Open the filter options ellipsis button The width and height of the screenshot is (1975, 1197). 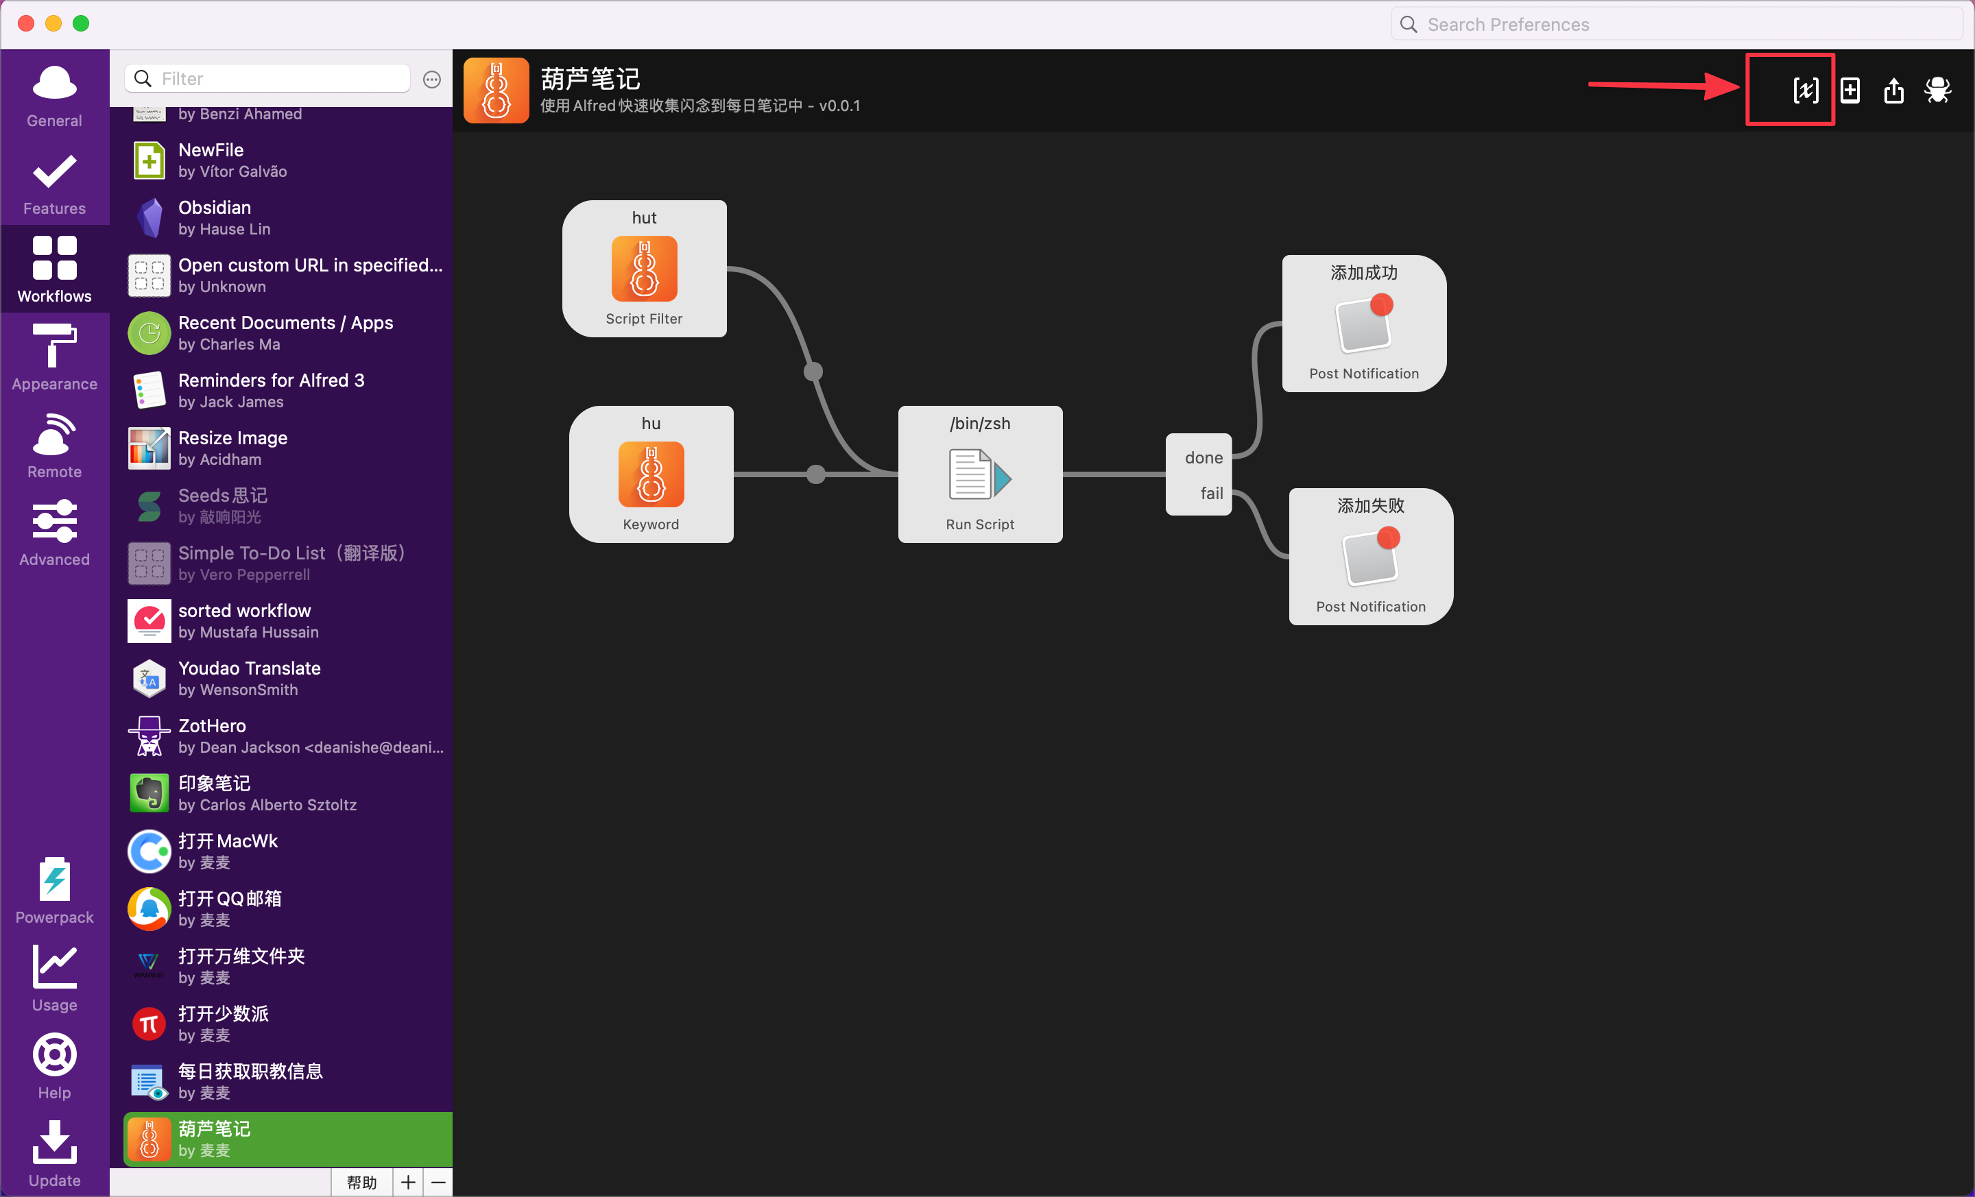point(431,79)
